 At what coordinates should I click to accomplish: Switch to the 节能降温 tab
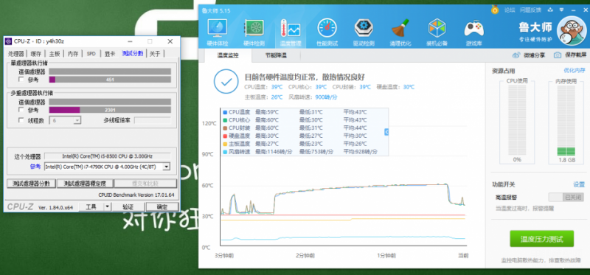click(276, 55)
